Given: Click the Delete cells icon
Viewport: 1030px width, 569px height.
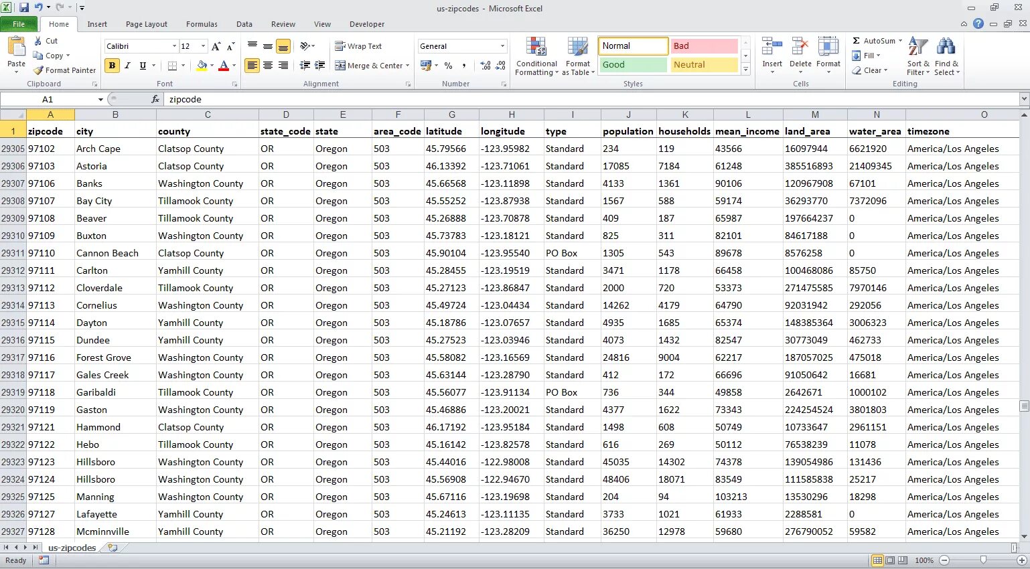Looking at the screenshot, I should [x=800, y=47].
